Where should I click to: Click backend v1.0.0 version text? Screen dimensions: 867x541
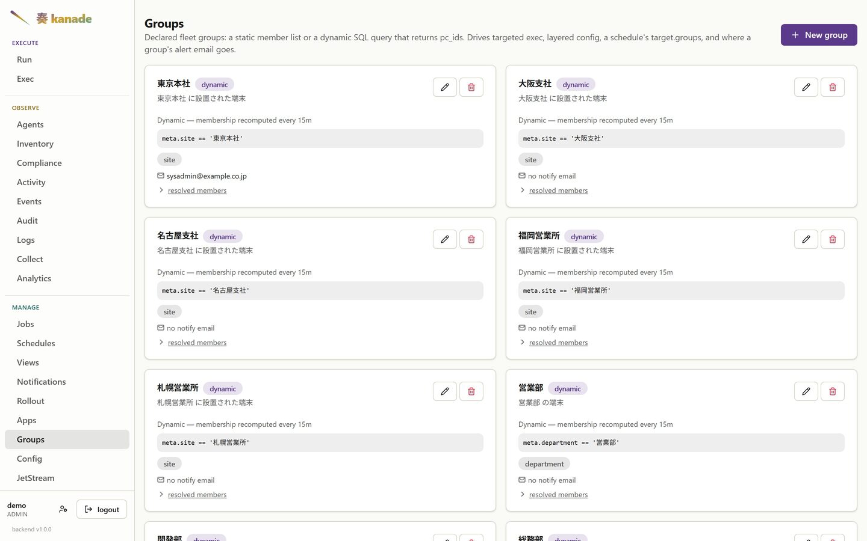[x=31, y=530]
